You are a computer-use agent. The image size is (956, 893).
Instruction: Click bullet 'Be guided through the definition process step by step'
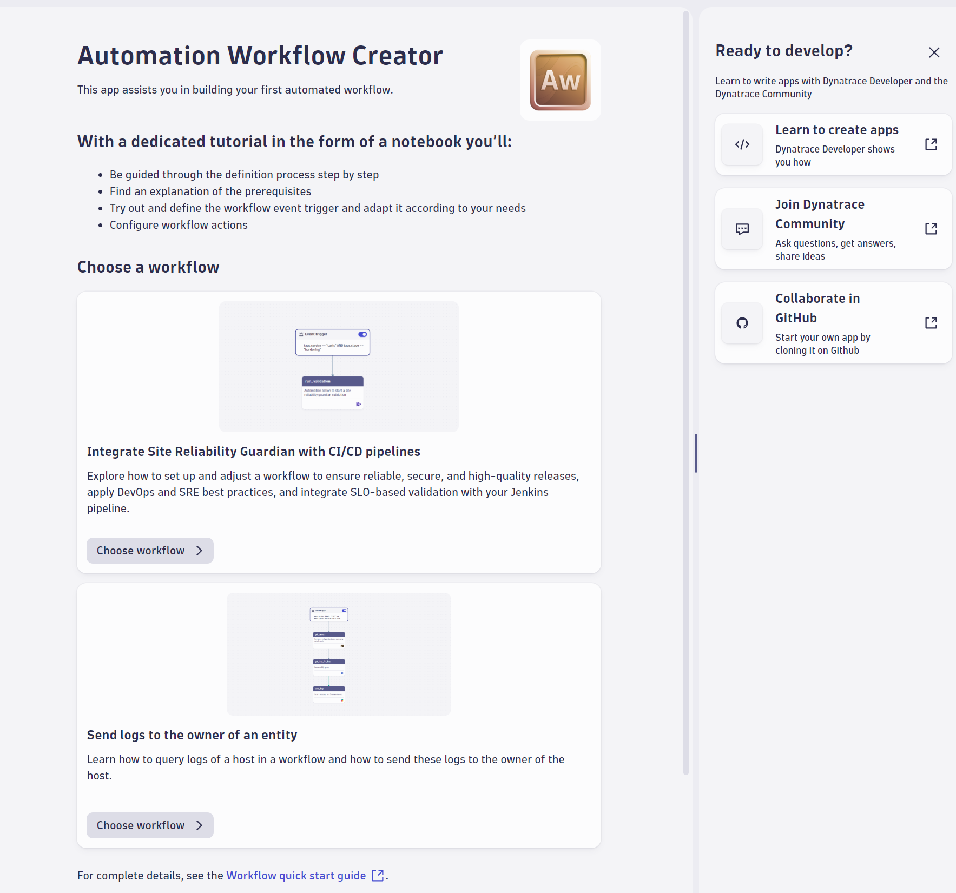tap(244, 175)
